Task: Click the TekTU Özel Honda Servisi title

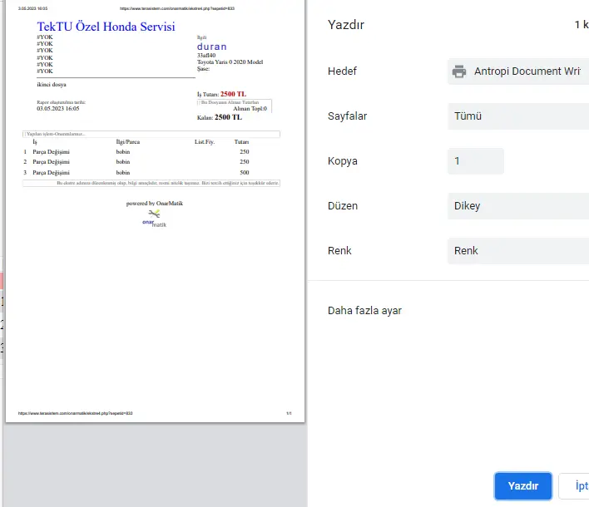Action: [x=106, y=27]
